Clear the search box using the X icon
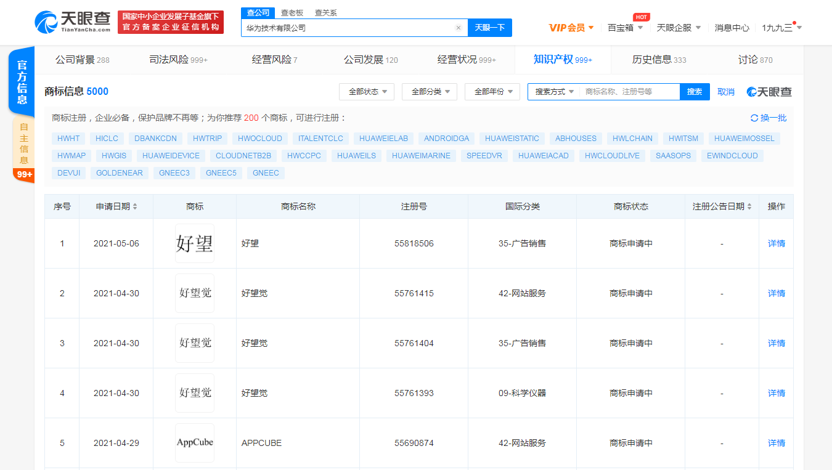This screenshot has width=832, height=470. 458,28
